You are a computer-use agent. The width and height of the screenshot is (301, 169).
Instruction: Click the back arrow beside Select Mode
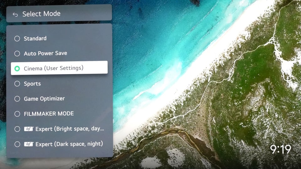(x=15, y=14)
